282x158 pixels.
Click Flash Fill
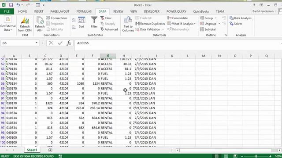pyautogui.click(x=144, y=18)
